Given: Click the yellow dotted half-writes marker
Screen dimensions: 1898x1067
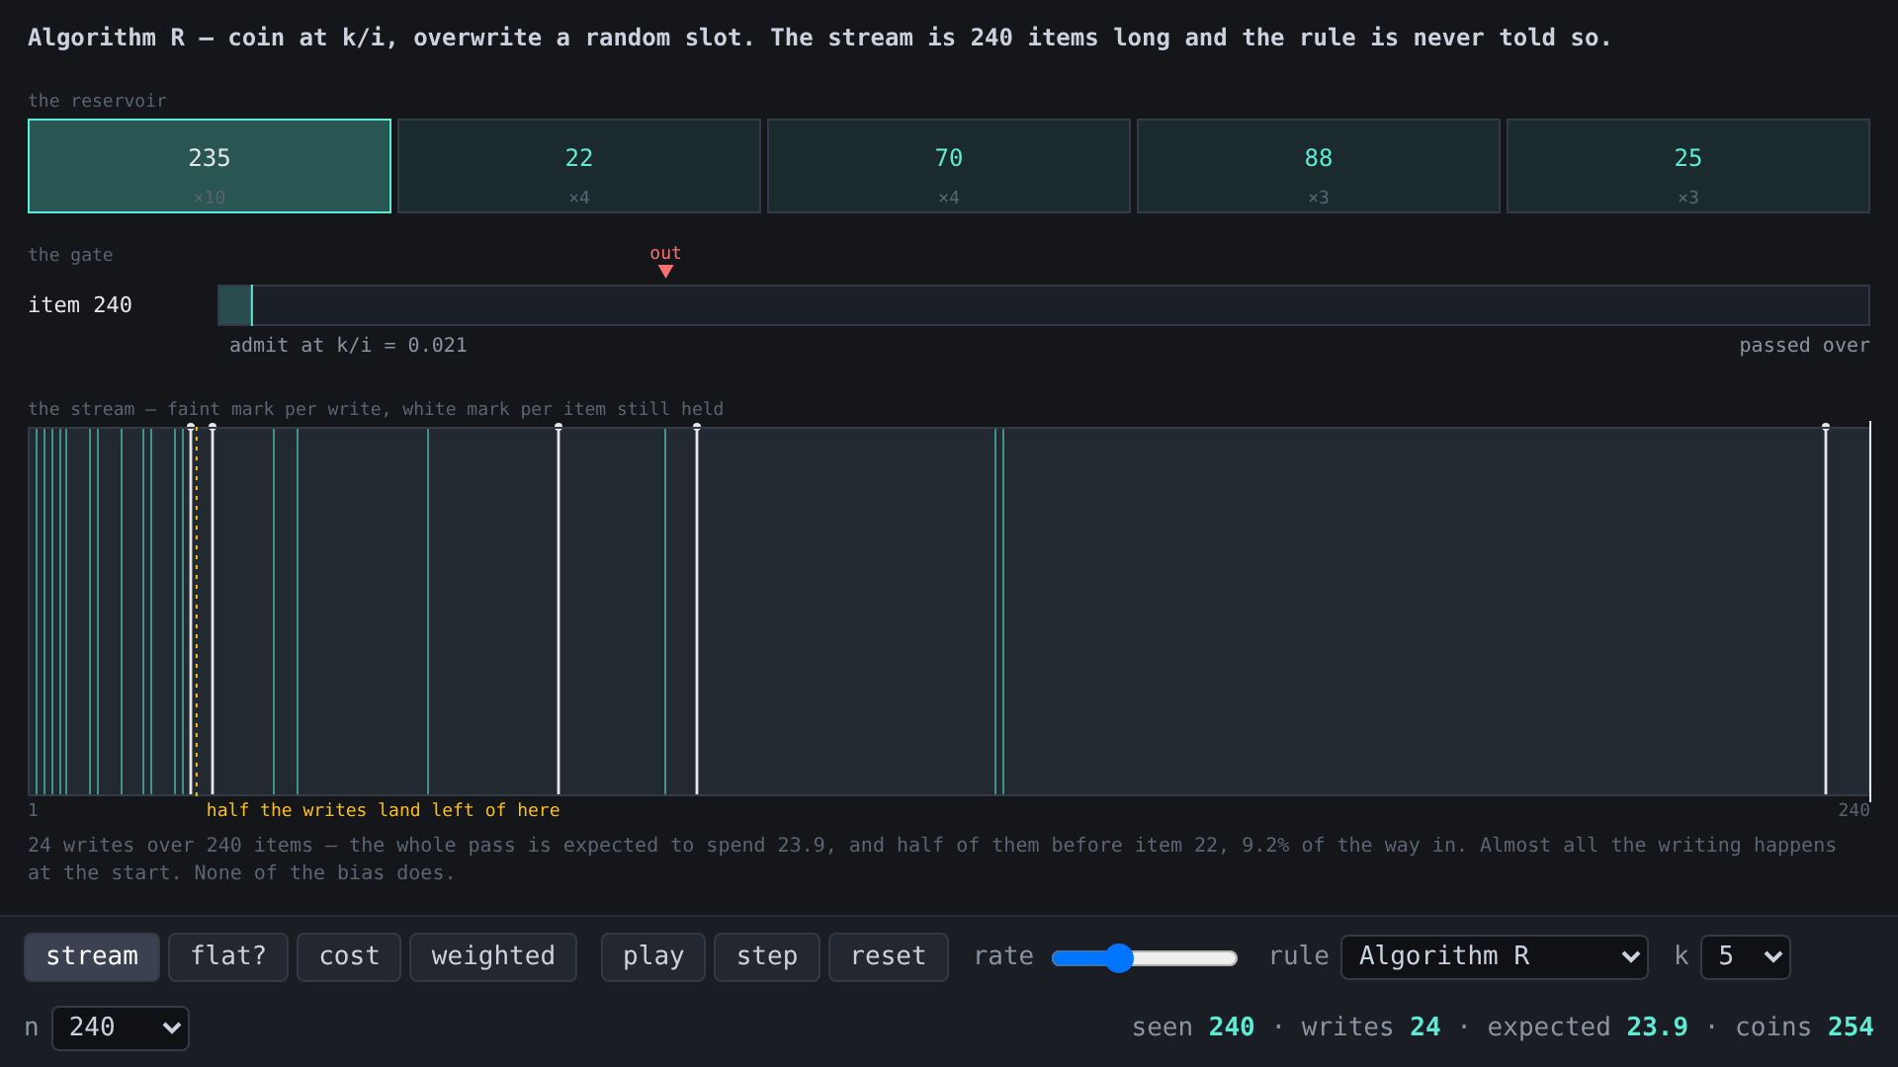Looking at the screenshot, I should 197,610.
